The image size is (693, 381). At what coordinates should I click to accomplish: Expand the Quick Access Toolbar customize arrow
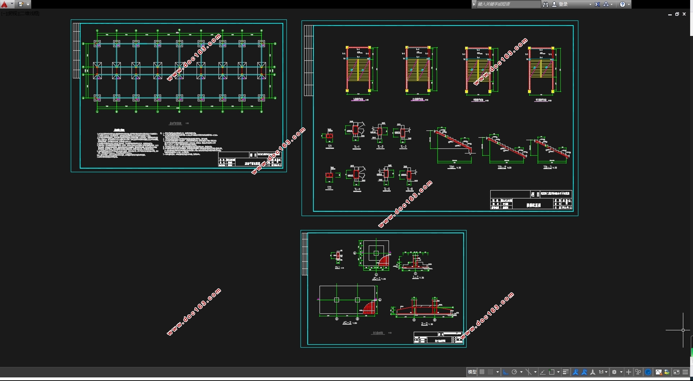tap(28, 4)
